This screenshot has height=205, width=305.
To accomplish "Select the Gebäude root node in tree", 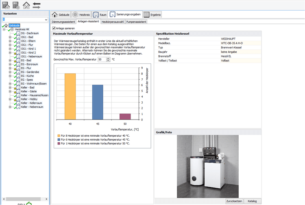I will click(x=14, y=25).
